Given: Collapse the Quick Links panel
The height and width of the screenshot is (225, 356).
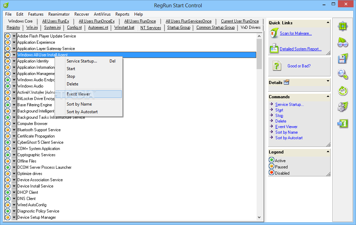Looking at the screenshot, I should (328, 22).
